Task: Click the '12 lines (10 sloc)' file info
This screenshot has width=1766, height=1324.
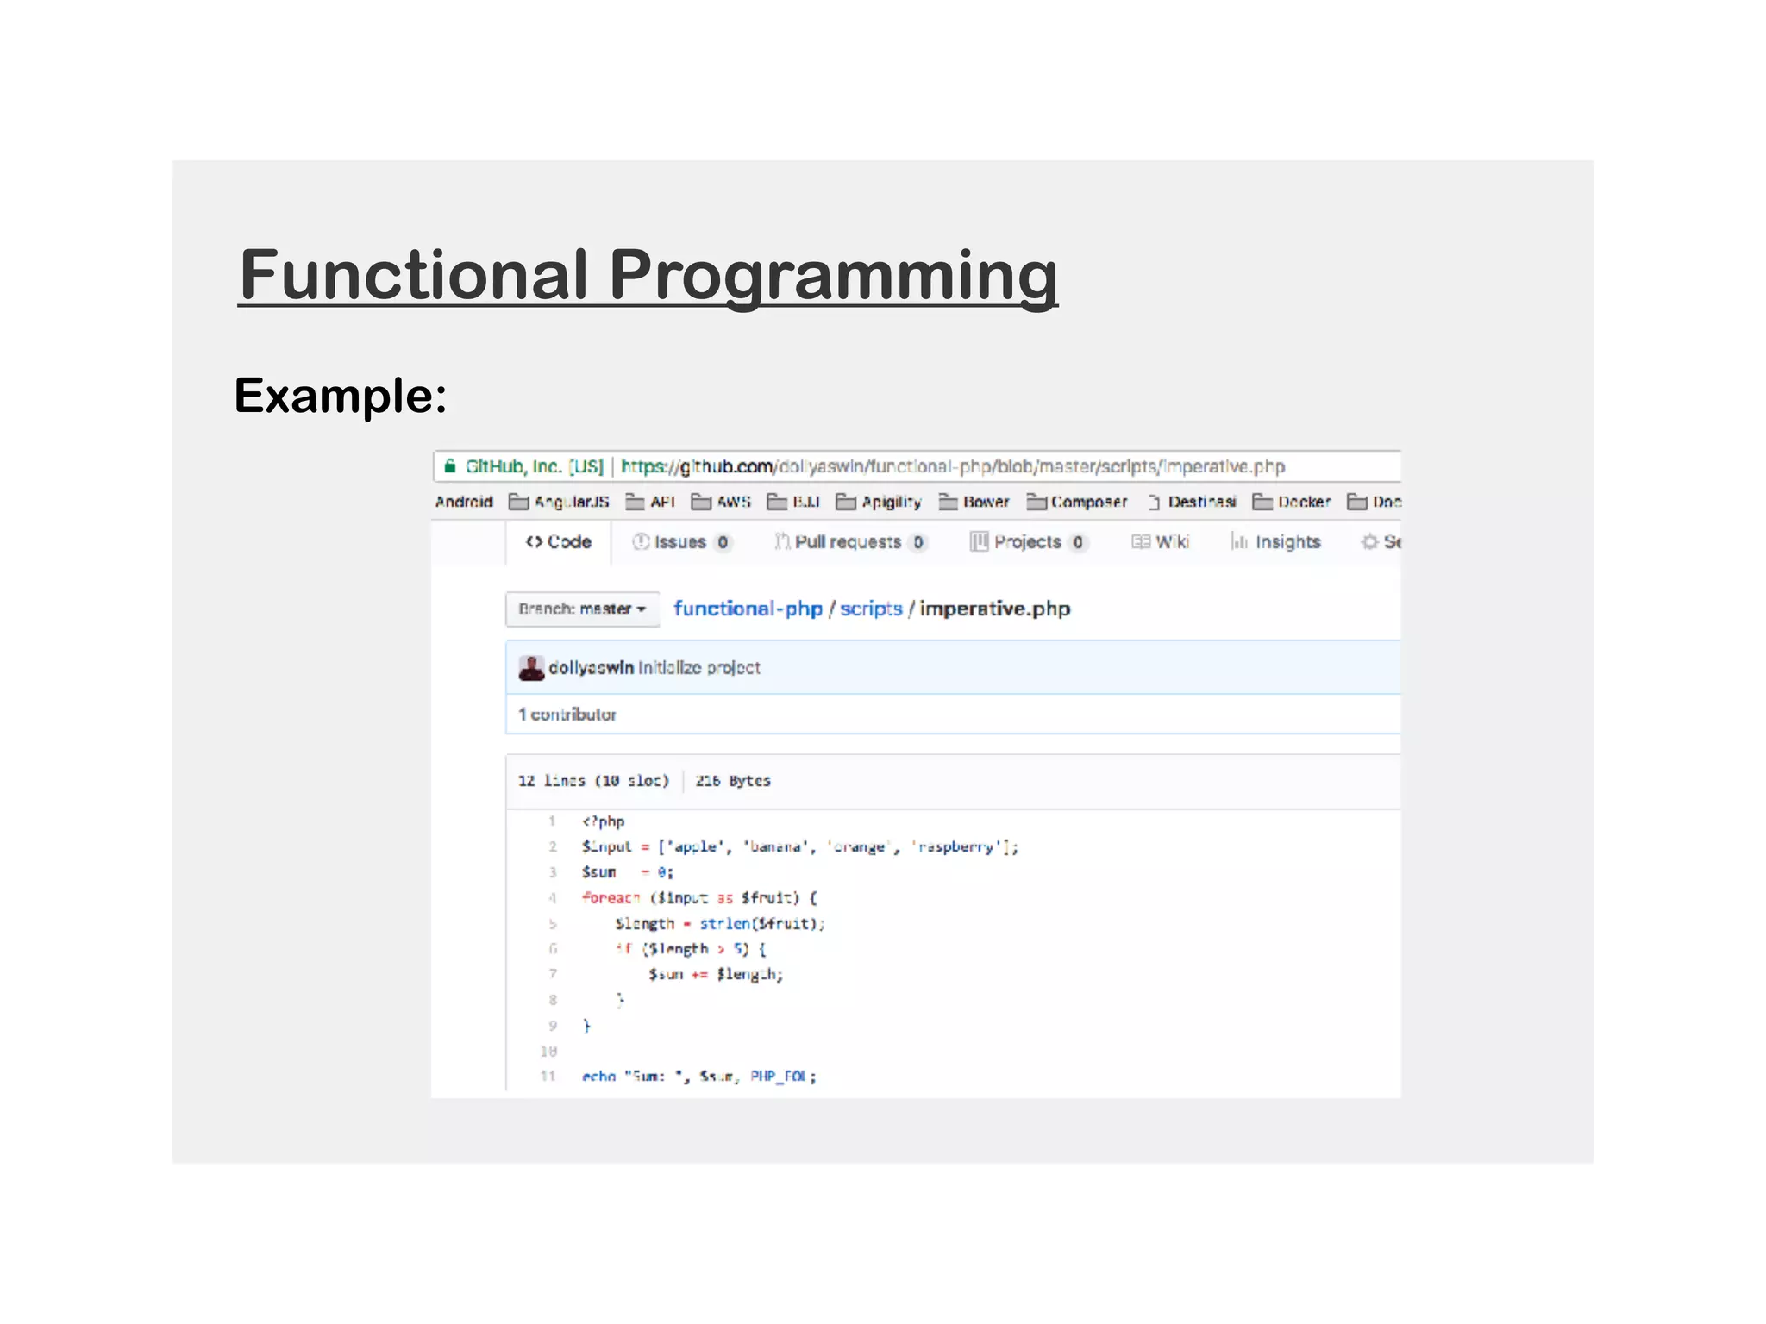Action: (593, 781)
